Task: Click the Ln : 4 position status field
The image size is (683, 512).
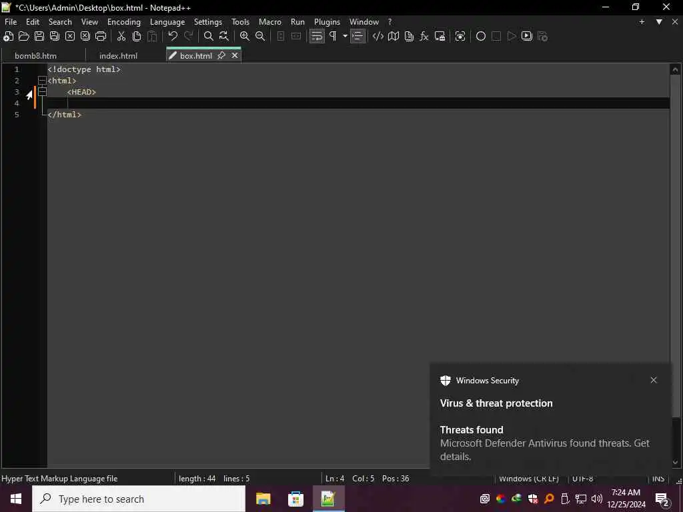Action: [335, 479]
